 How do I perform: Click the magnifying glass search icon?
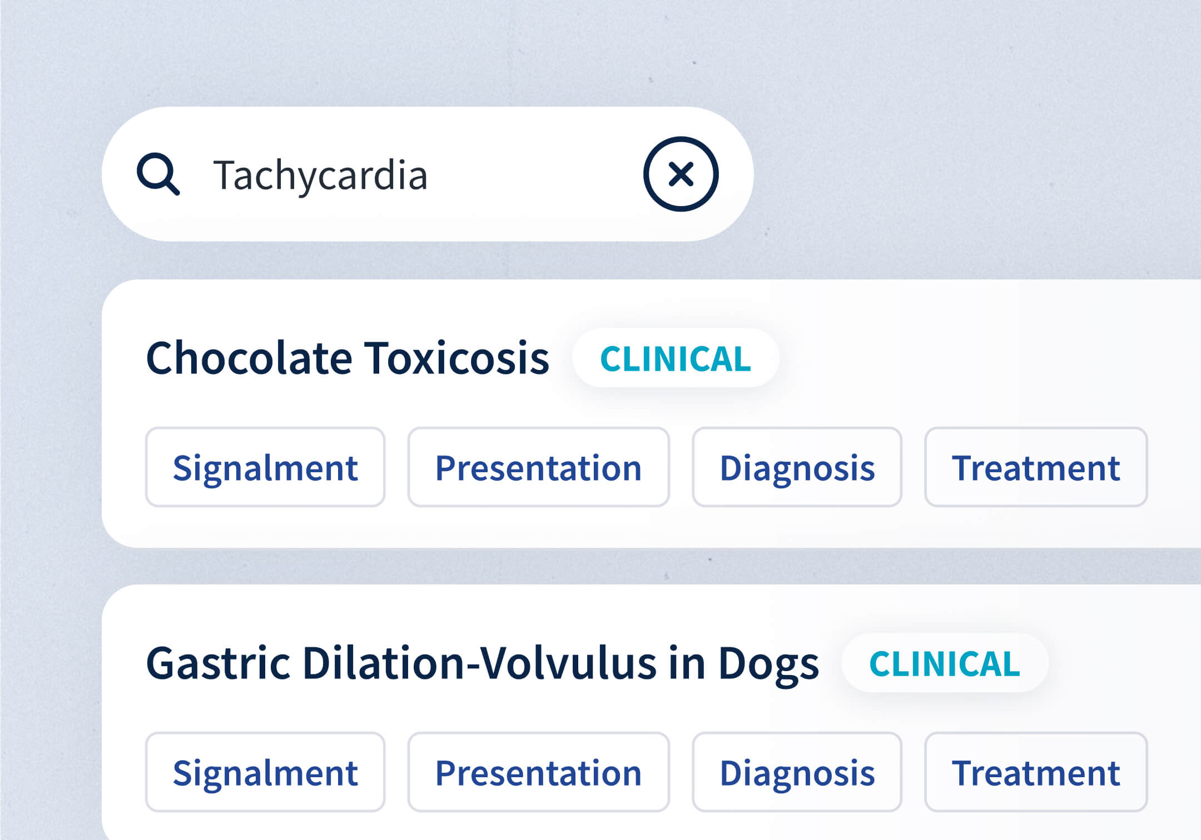click(x=158, y=174)
